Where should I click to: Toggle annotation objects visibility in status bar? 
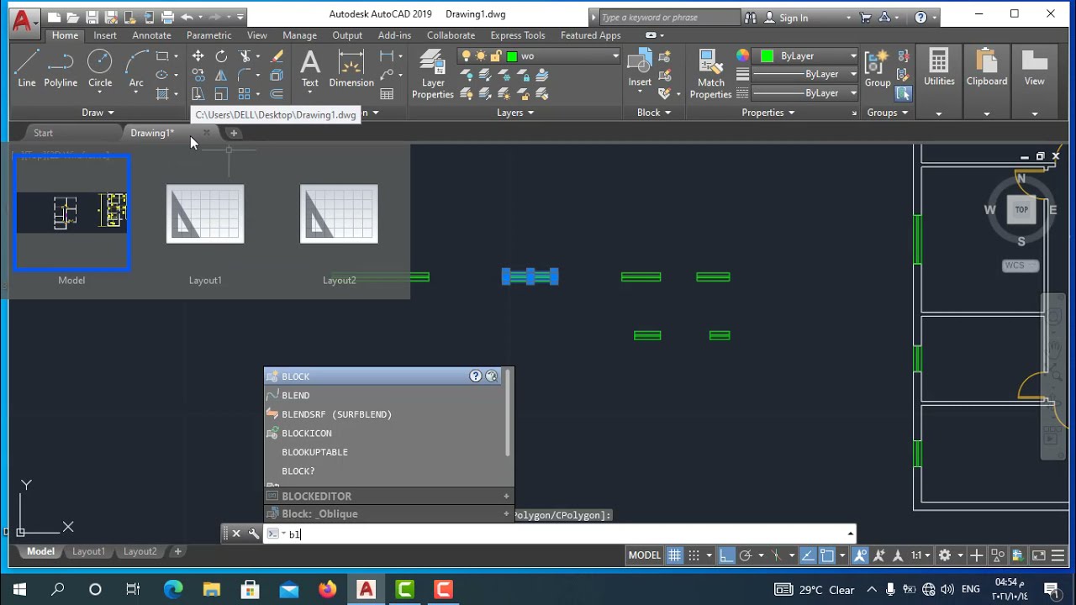pyautogui.click(x=861, y=555)
